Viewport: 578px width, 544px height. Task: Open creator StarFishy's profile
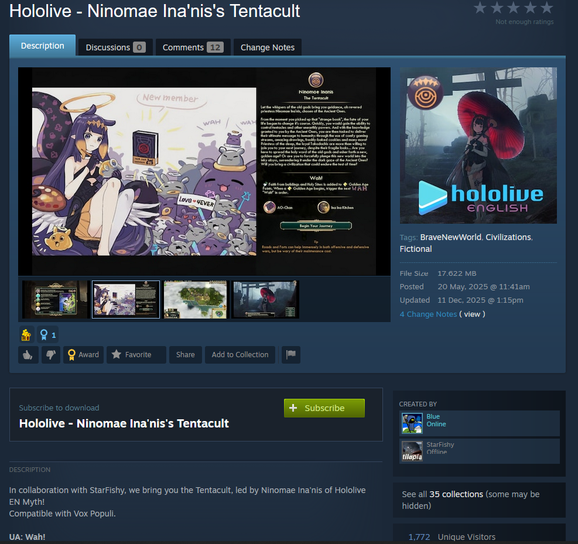pyautogui.click(x=440, y=444)
